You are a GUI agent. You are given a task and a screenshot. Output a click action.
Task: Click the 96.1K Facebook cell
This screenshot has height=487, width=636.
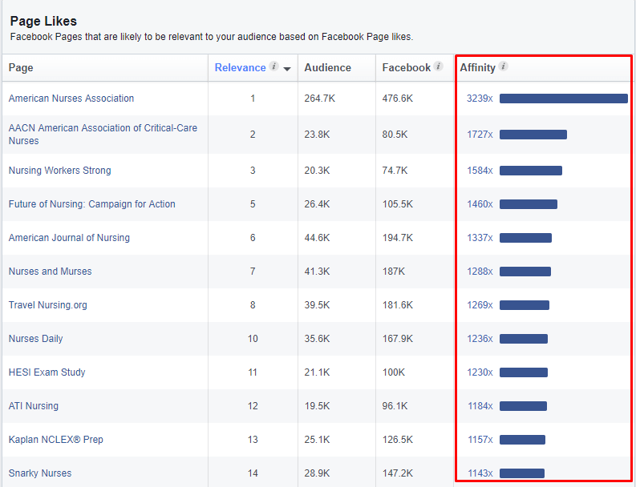395,405
